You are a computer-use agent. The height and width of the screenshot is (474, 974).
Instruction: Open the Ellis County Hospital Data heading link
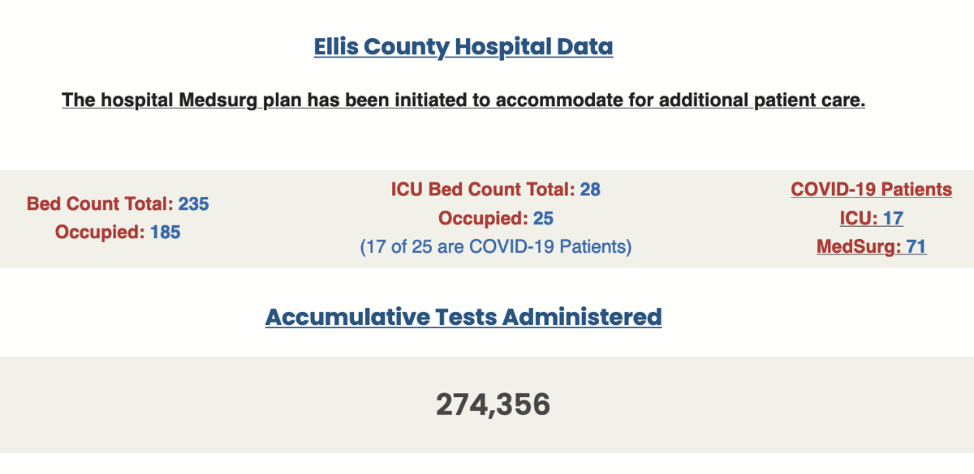(x=463, y=47)
